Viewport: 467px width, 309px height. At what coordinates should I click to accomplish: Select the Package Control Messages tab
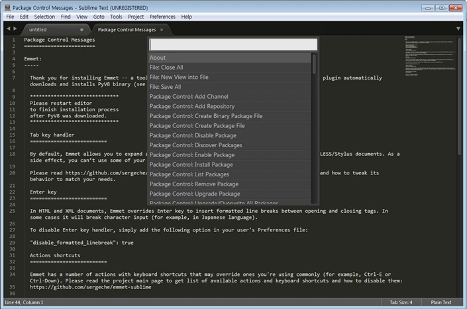tap(131, 30)
